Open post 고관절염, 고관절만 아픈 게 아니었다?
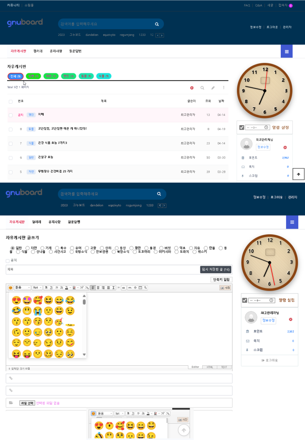305x440 pixels. coord(62,128)
